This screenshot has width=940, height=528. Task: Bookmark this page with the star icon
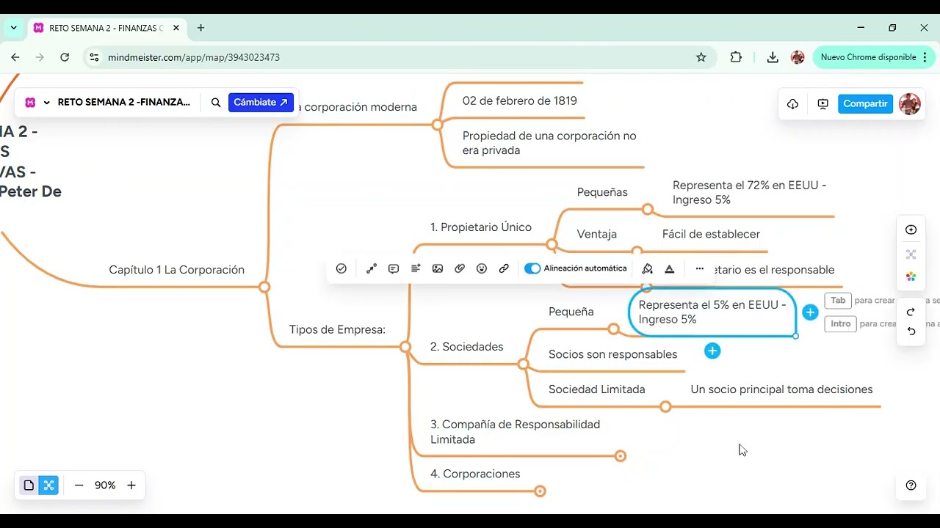point(701,57)
